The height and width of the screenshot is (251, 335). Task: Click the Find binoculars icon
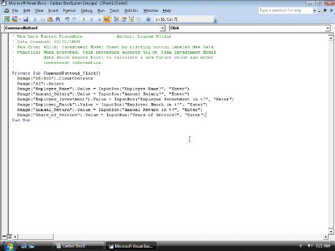[x=58, y=19]
